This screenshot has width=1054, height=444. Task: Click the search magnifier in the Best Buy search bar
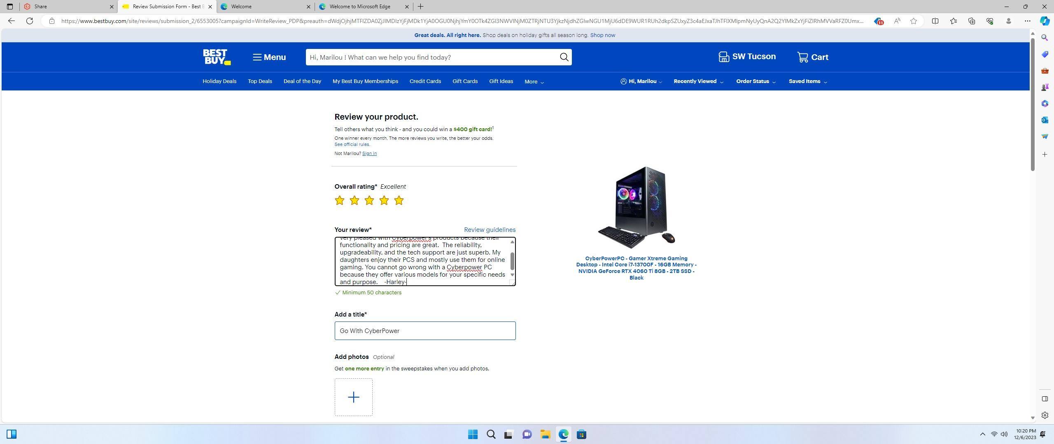click(564, 57)
